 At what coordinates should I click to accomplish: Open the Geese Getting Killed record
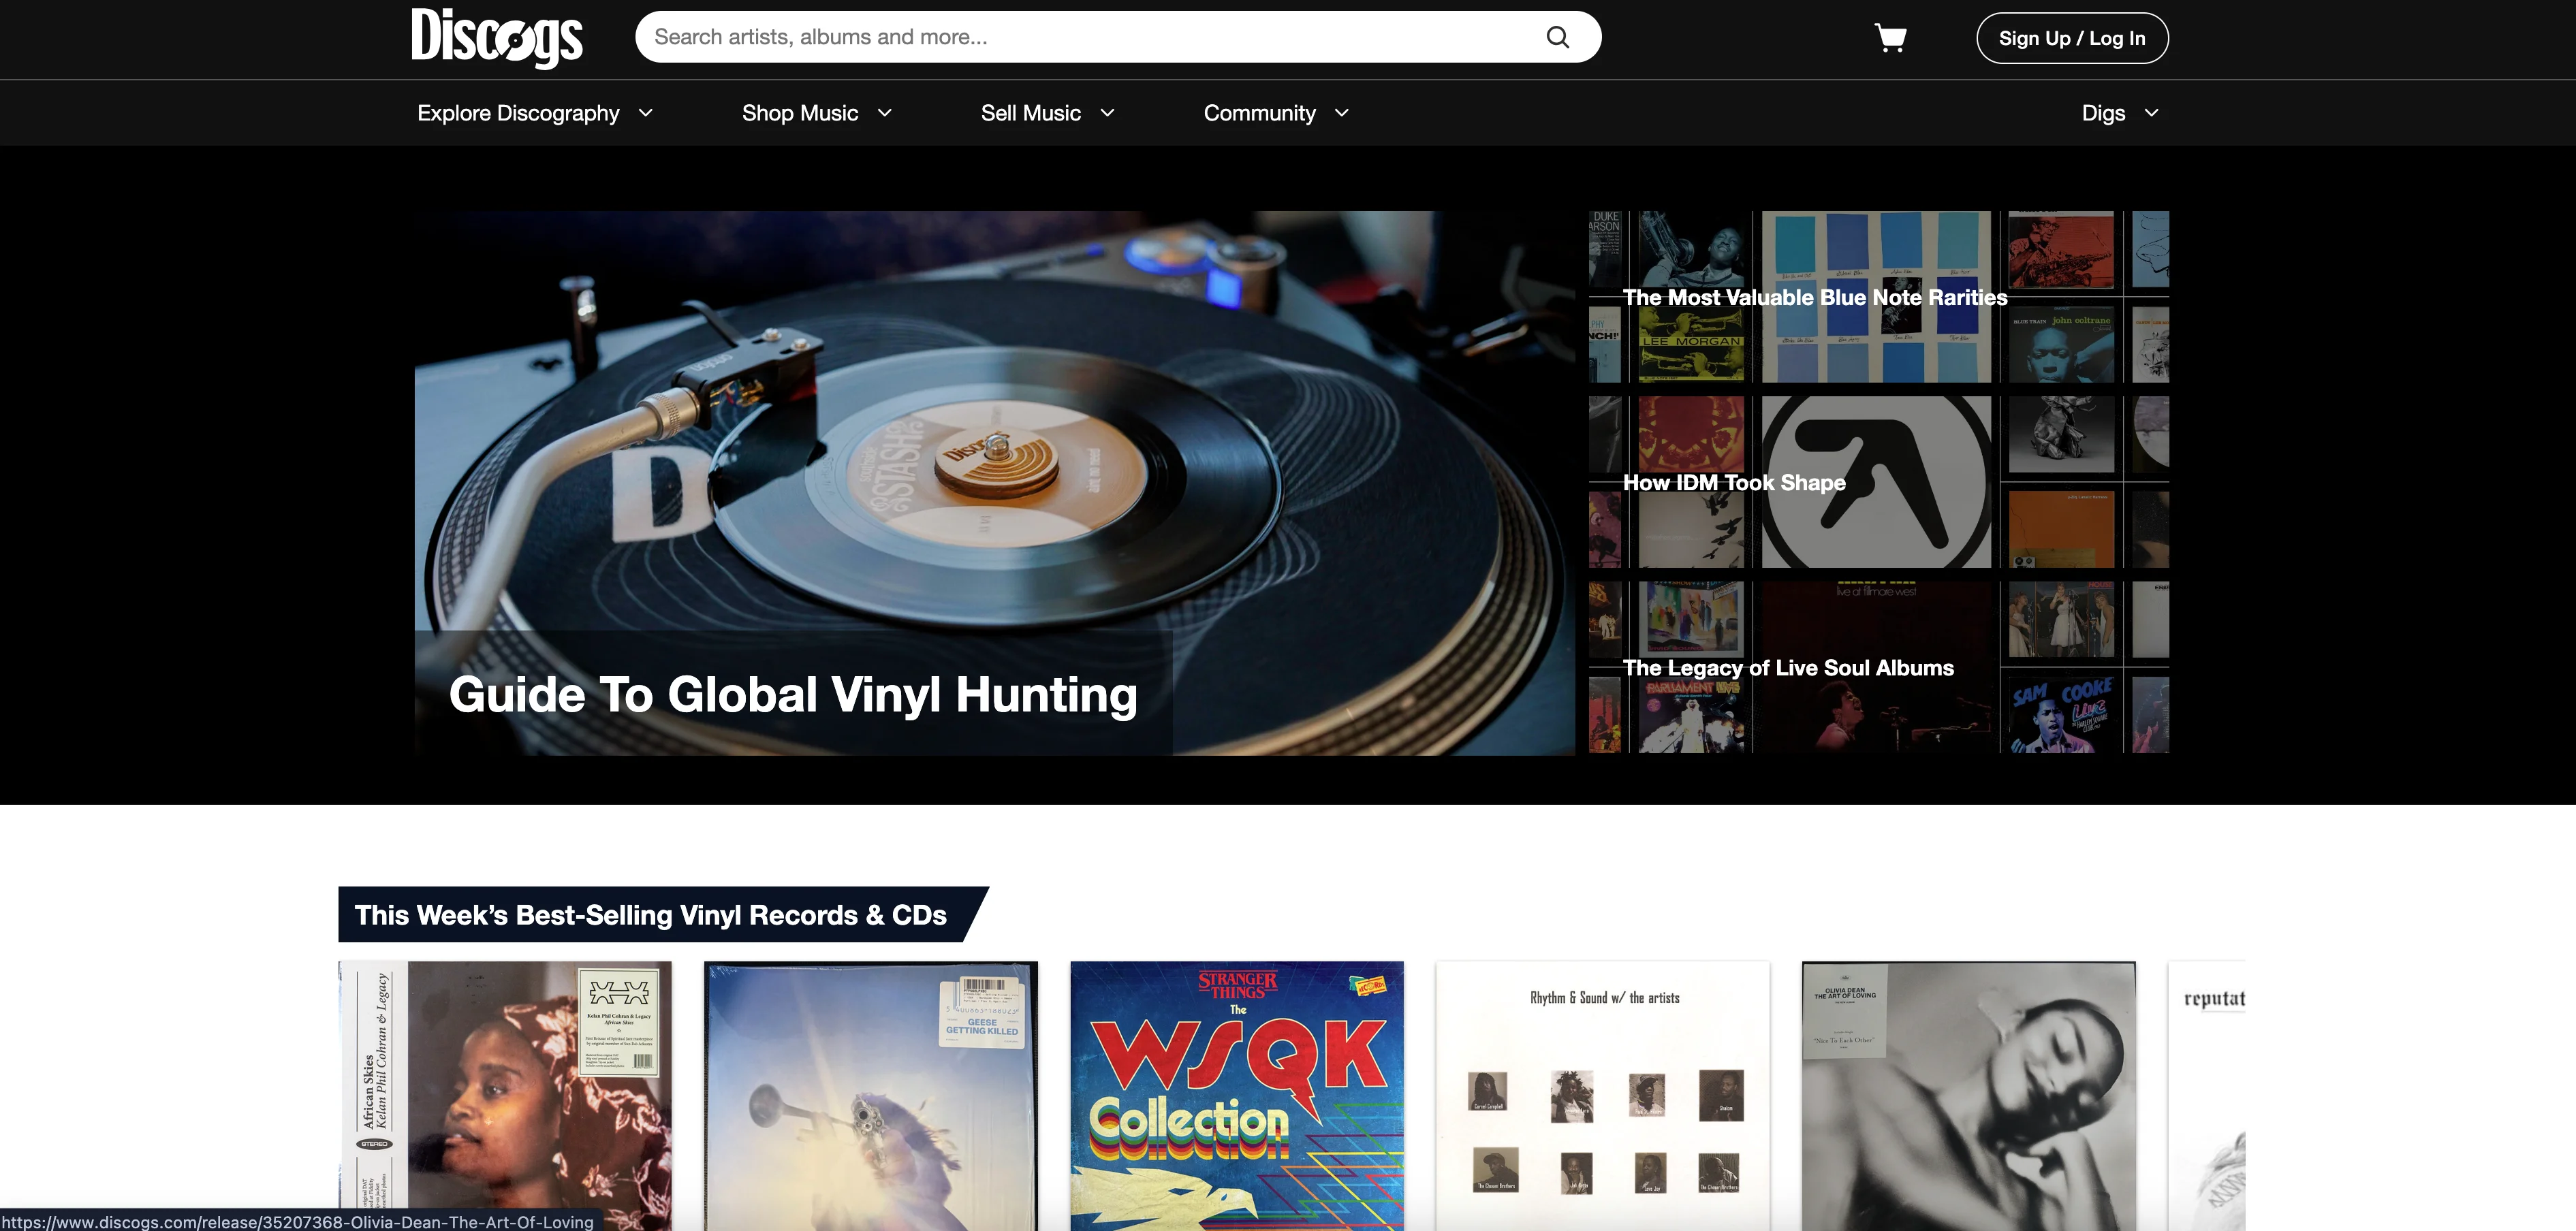(x=869, y=1095)
